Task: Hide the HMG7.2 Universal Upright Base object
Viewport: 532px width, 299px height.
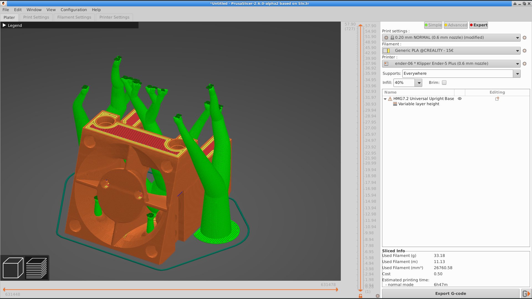Action: 460,99
